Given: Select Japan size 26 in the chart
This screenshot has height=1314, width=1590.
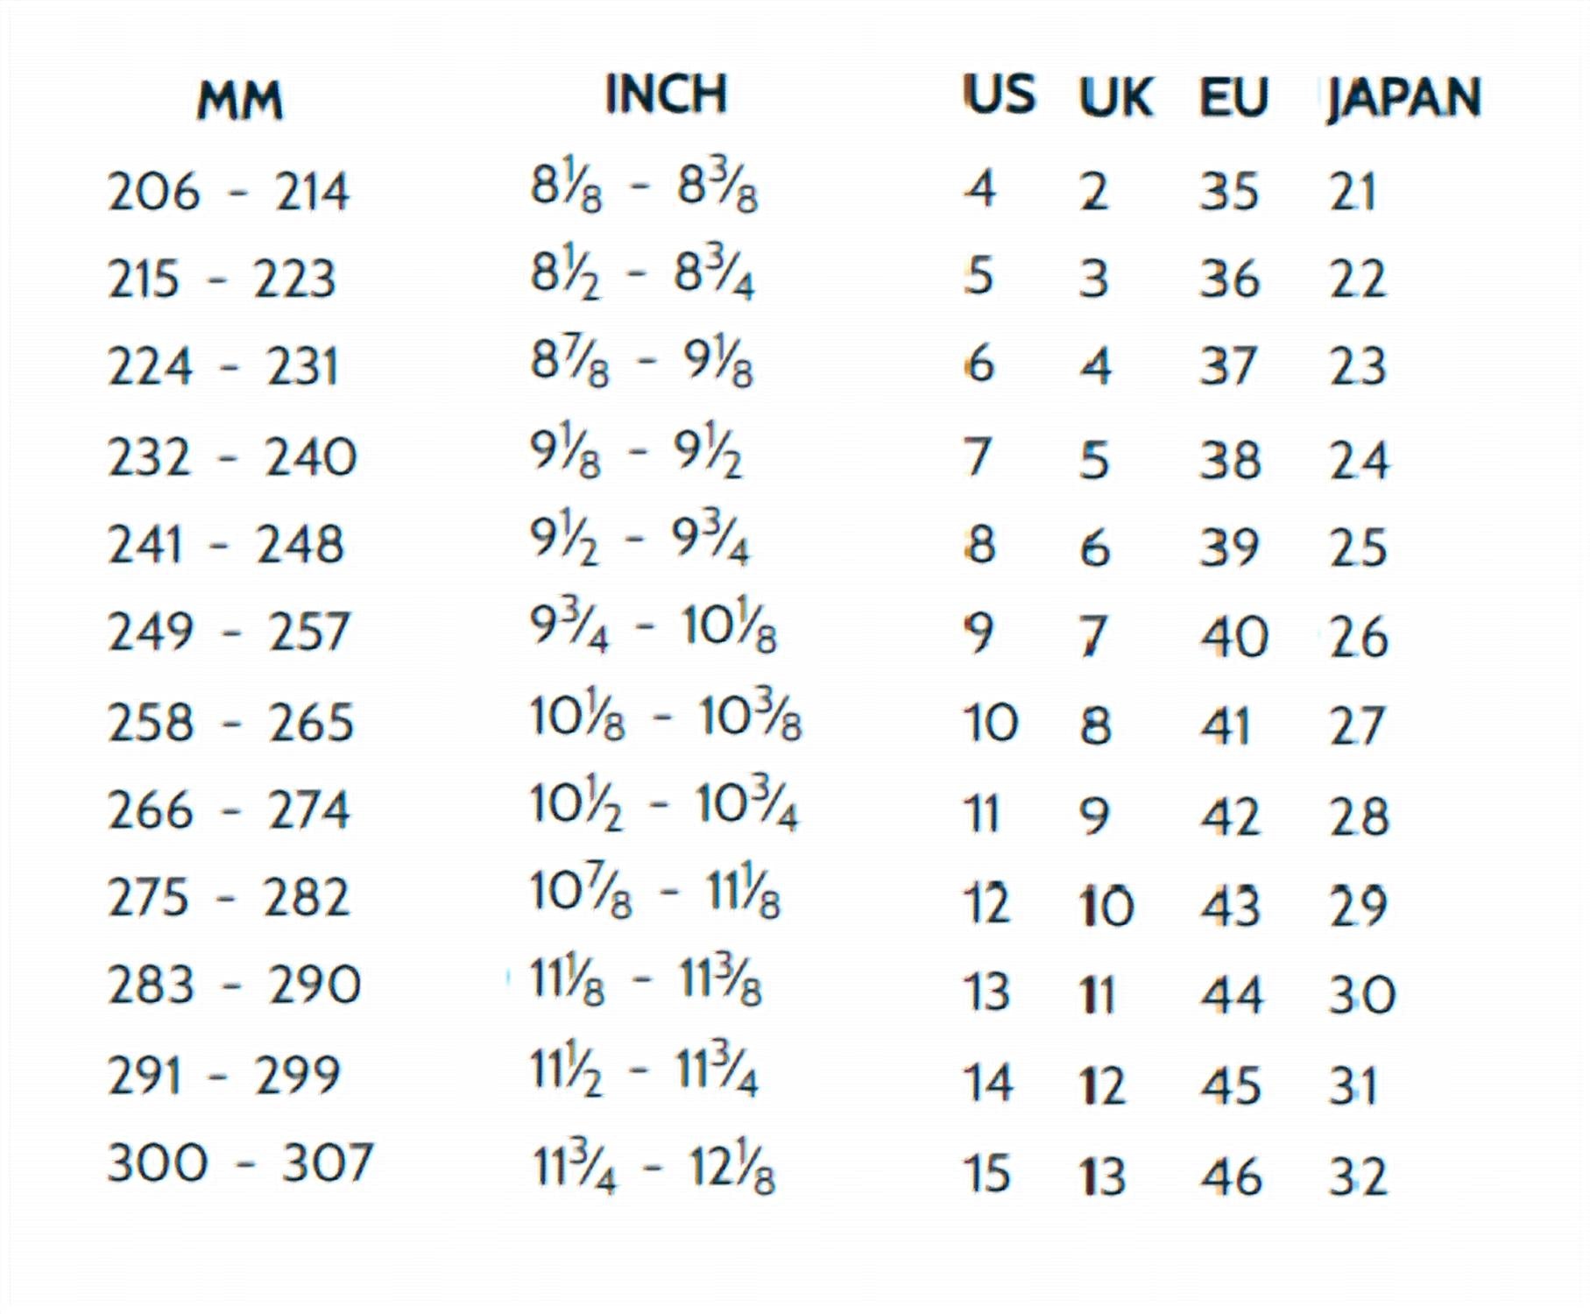Looking at the screenshot, I should 1359,637.
